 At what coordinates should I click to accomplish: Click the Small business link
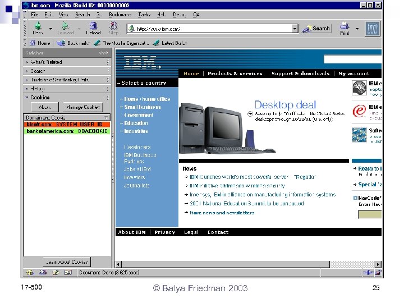point(143,107)
